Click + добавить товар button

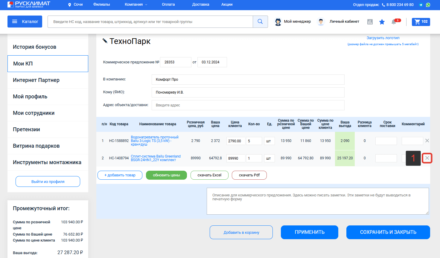[120, 175]
